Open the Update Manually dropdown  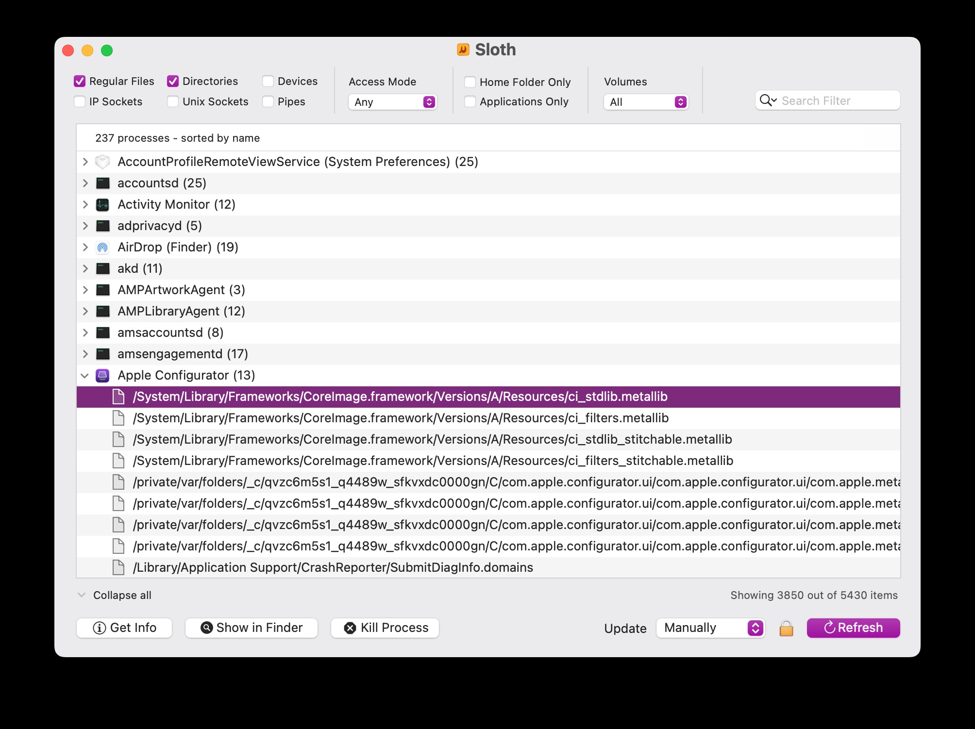(710, 628)
